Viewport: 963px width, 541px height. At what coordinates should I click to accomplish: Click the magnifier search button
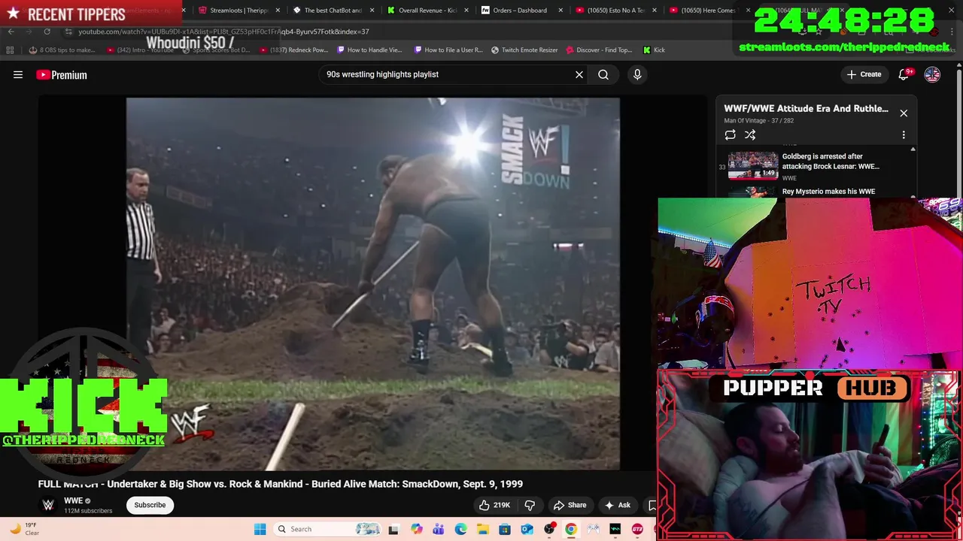coord(603,74)
